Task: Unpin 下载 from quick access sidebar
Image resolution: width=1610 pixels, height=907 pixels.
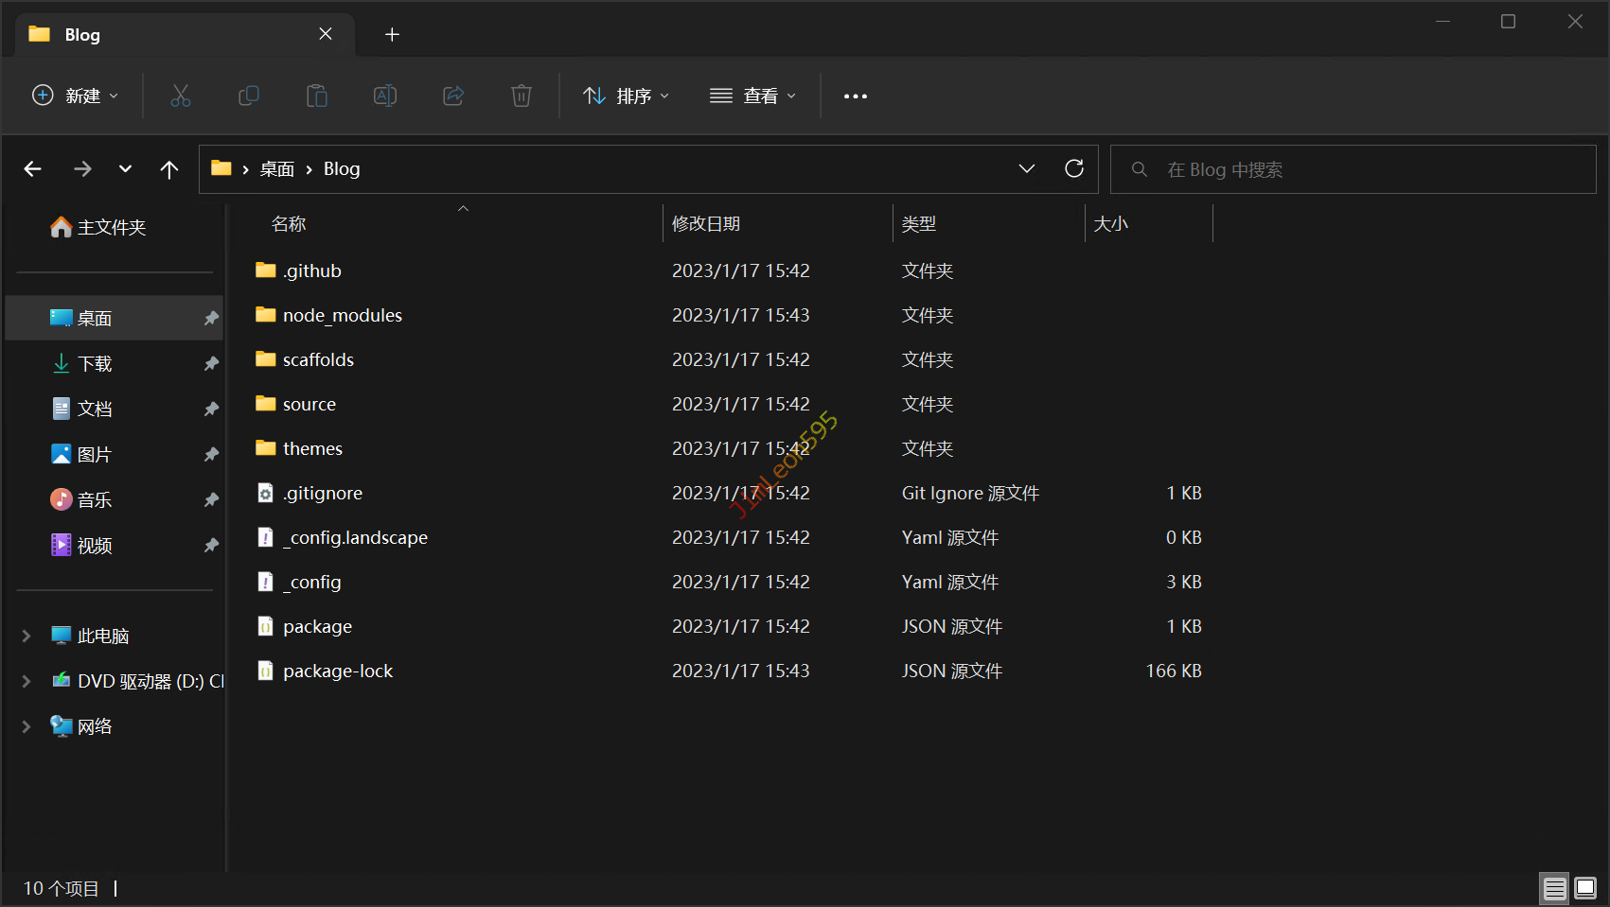Action: (x=211, y=364)
